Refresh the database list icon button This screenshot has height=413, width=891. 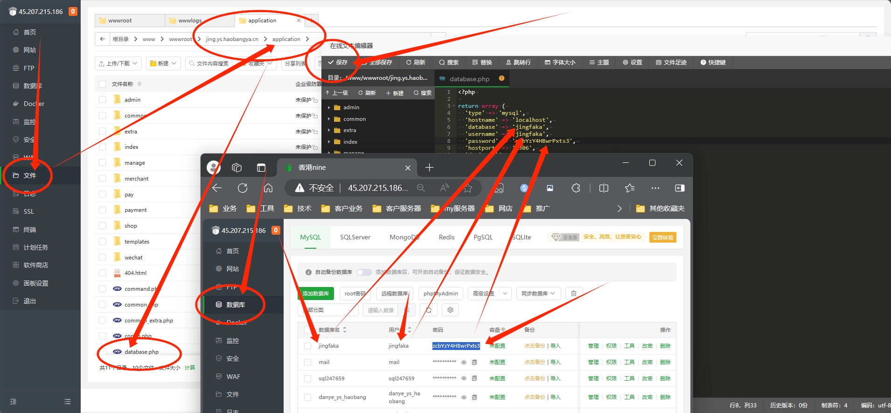429,310
